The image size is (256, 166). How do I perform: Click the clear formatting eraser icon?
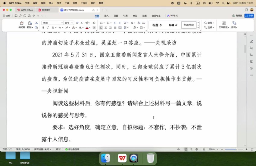coord(94,23)
